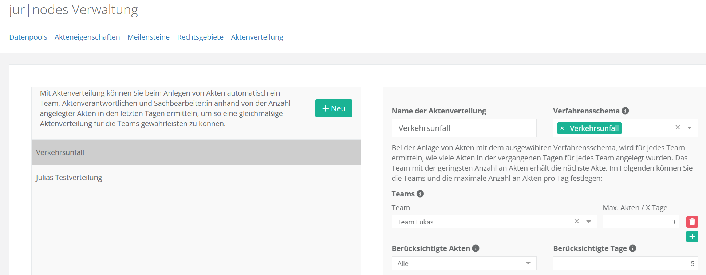Expand the Verfahrensschema dropdown arrow

click(690, 128)
